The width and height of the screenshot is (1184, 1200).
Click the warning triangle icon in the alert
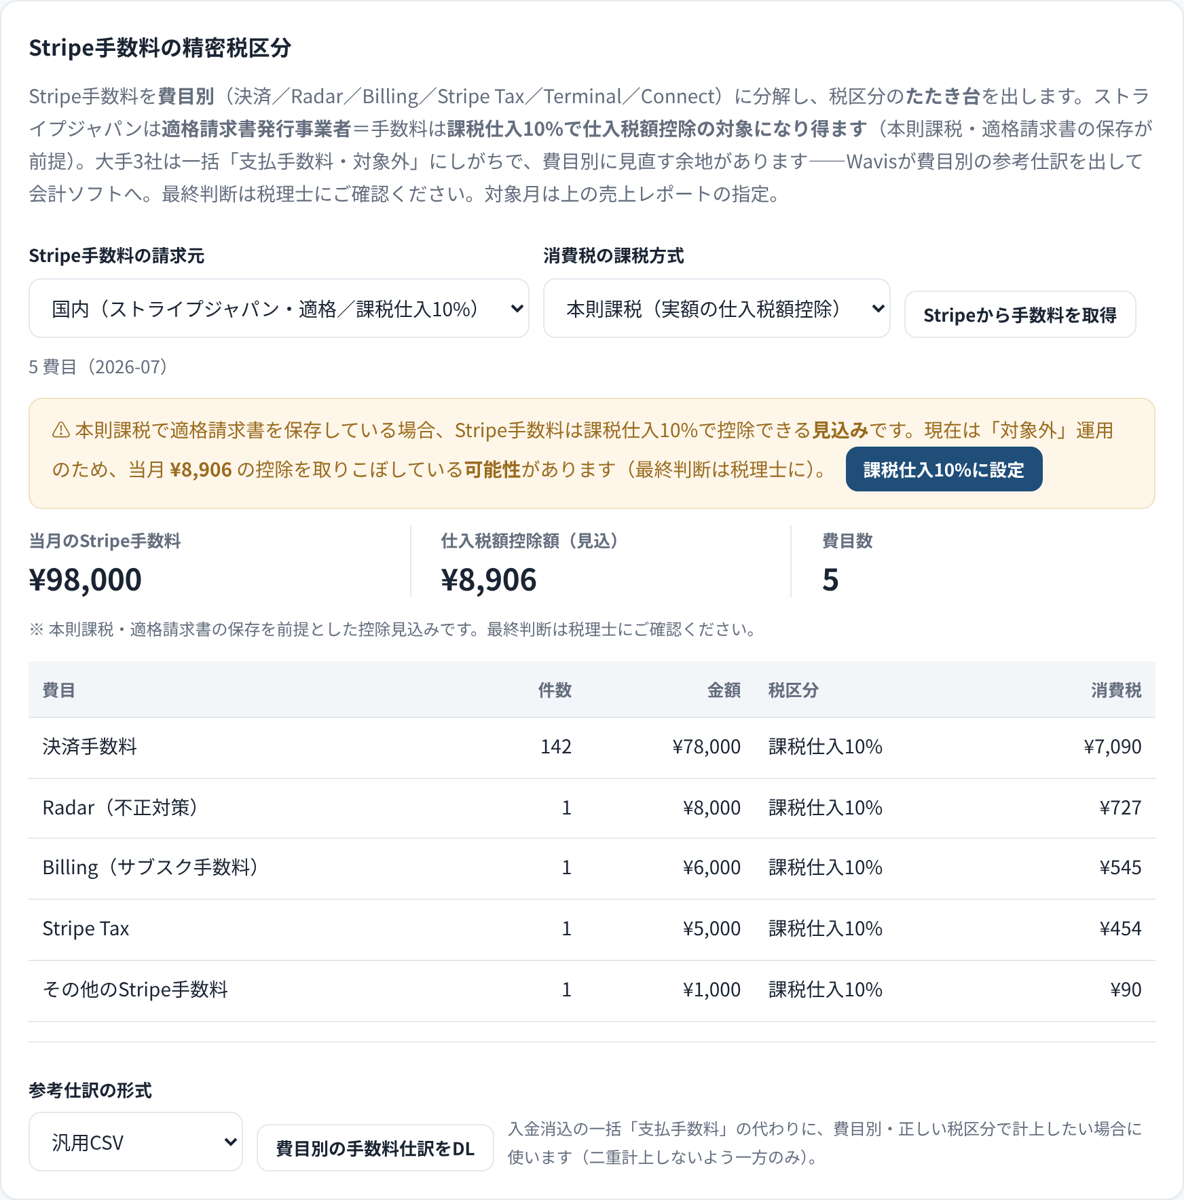click(61, 430)
